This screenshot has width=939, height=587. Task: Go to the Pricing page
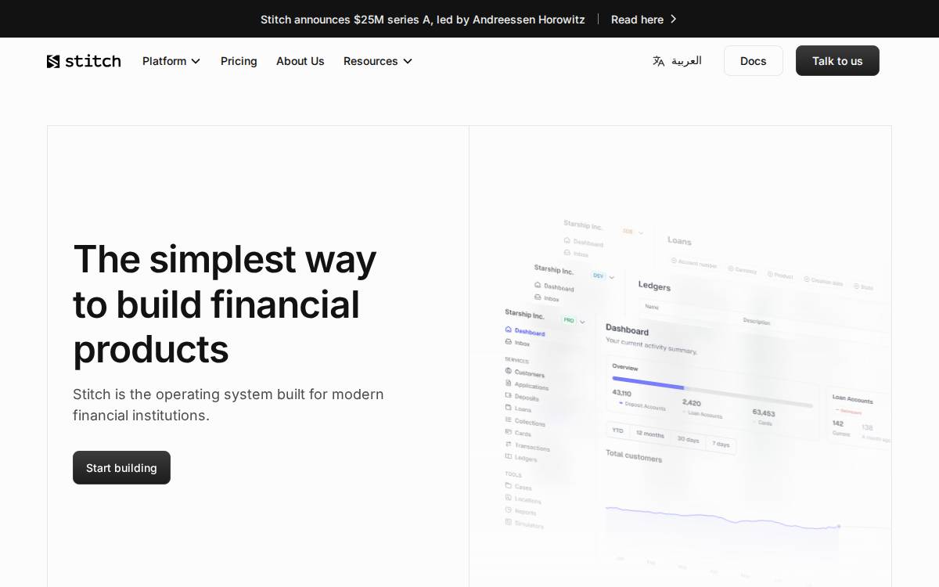(239, 61)
